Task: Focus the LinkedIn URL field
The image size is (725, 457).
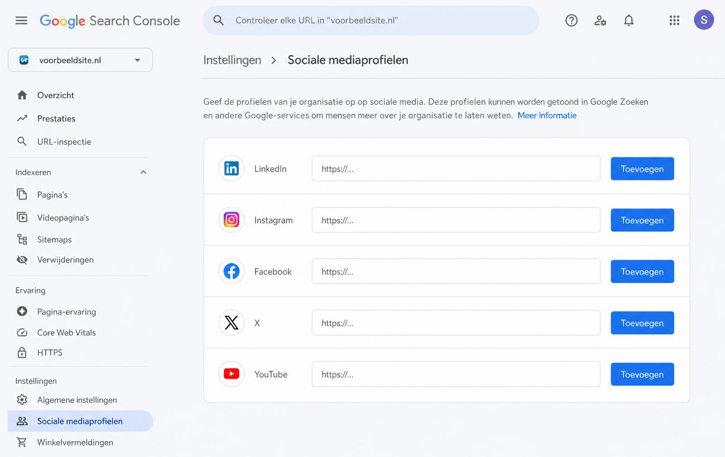Action: tap(456, 169)
